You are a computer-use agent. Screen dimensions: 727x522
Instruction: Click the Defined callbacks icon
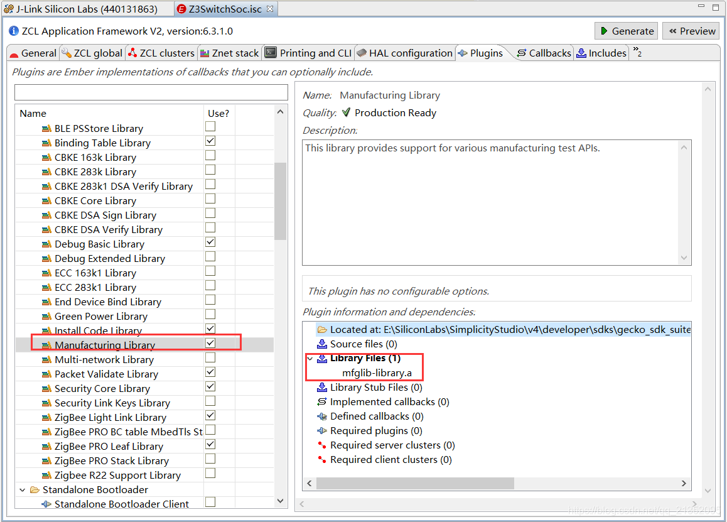(322, 416)
